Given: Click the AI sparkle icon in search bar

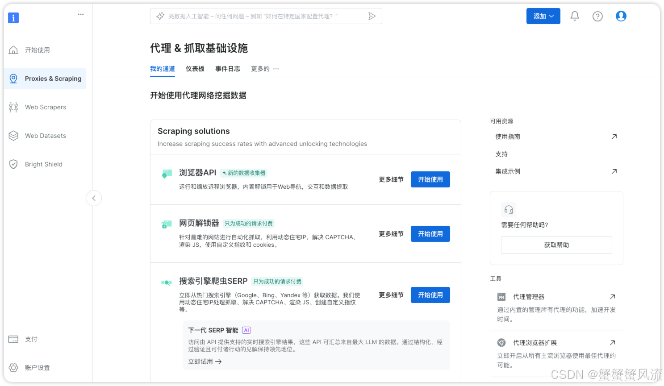Looking at the screenshot, I should coord(160,16).
